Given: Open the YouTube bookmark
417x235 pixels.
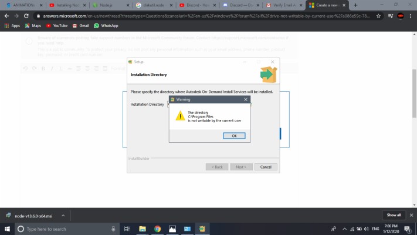Looking at the screenshot, I should tap(56, 26).
